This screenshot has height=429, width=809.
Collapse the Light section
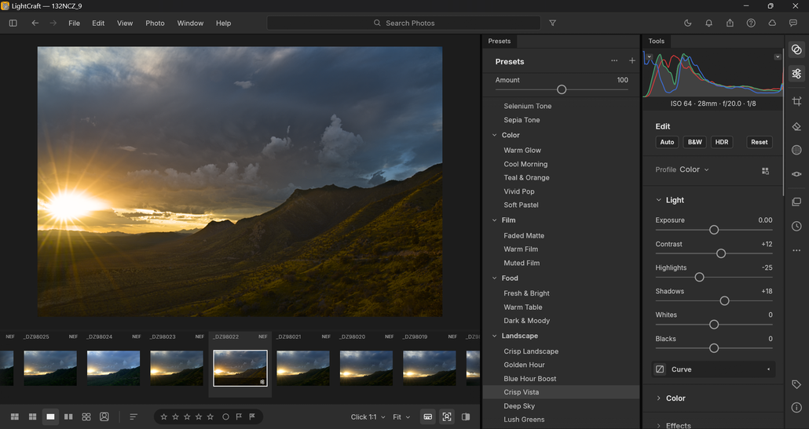(658, 200)
